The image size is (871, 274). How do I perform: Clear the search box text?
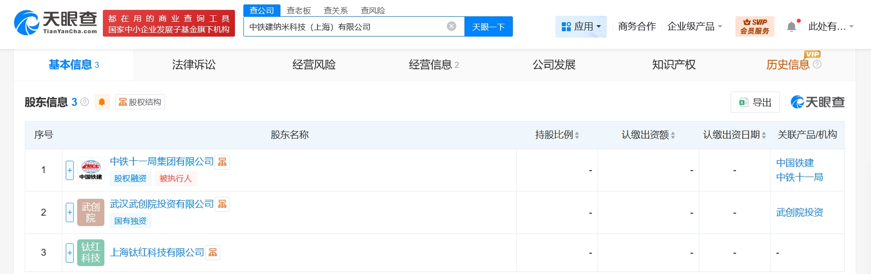click(451, 27)
